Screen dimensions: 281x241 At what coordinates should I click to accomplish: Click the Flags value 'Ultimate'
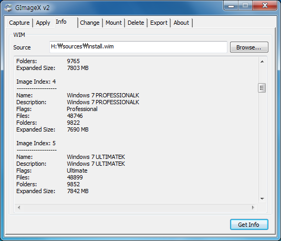pos(77,170)
